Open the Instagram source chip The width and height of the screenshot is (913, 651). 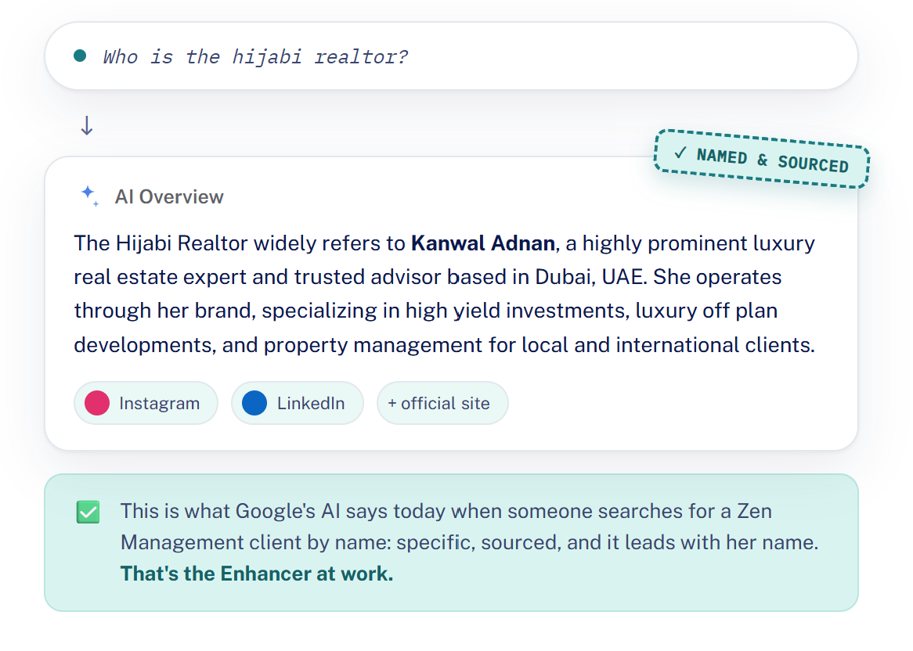tap(146, 403)
